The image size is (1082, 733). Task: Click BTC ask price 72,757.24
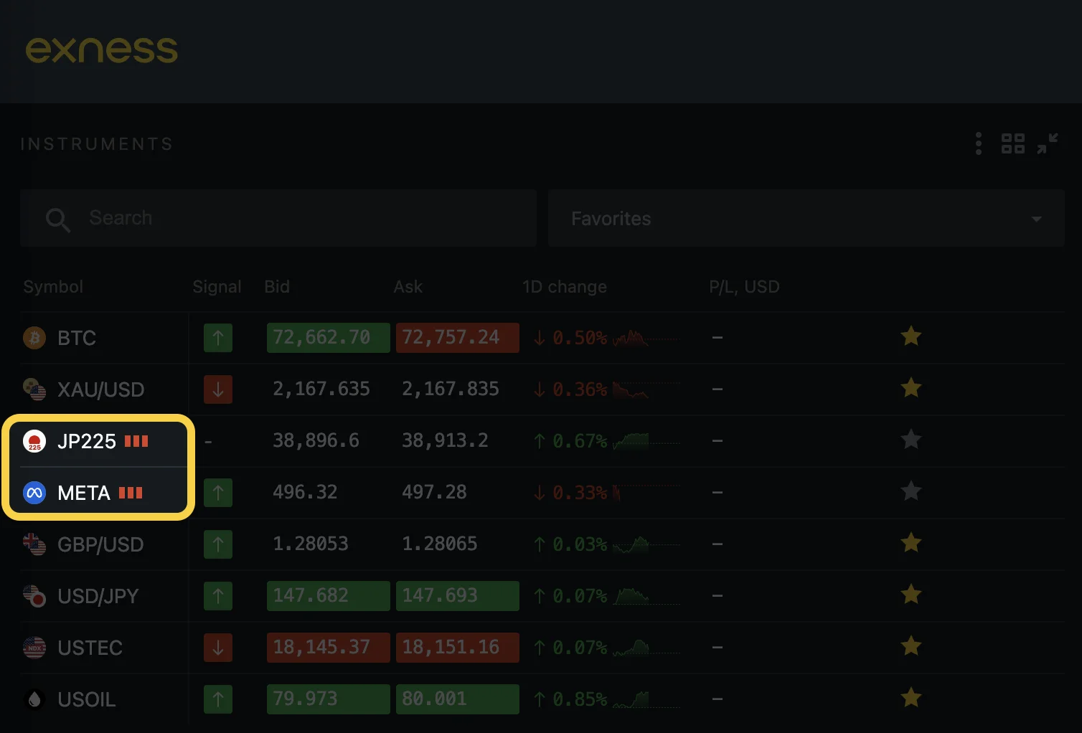point(458,337)
